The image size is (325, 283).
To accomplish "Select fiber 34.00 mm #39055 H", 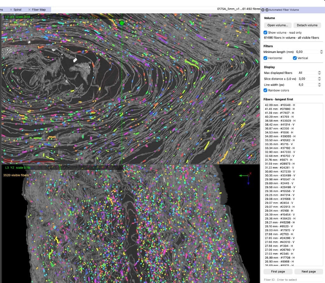I will click(293, 136).
